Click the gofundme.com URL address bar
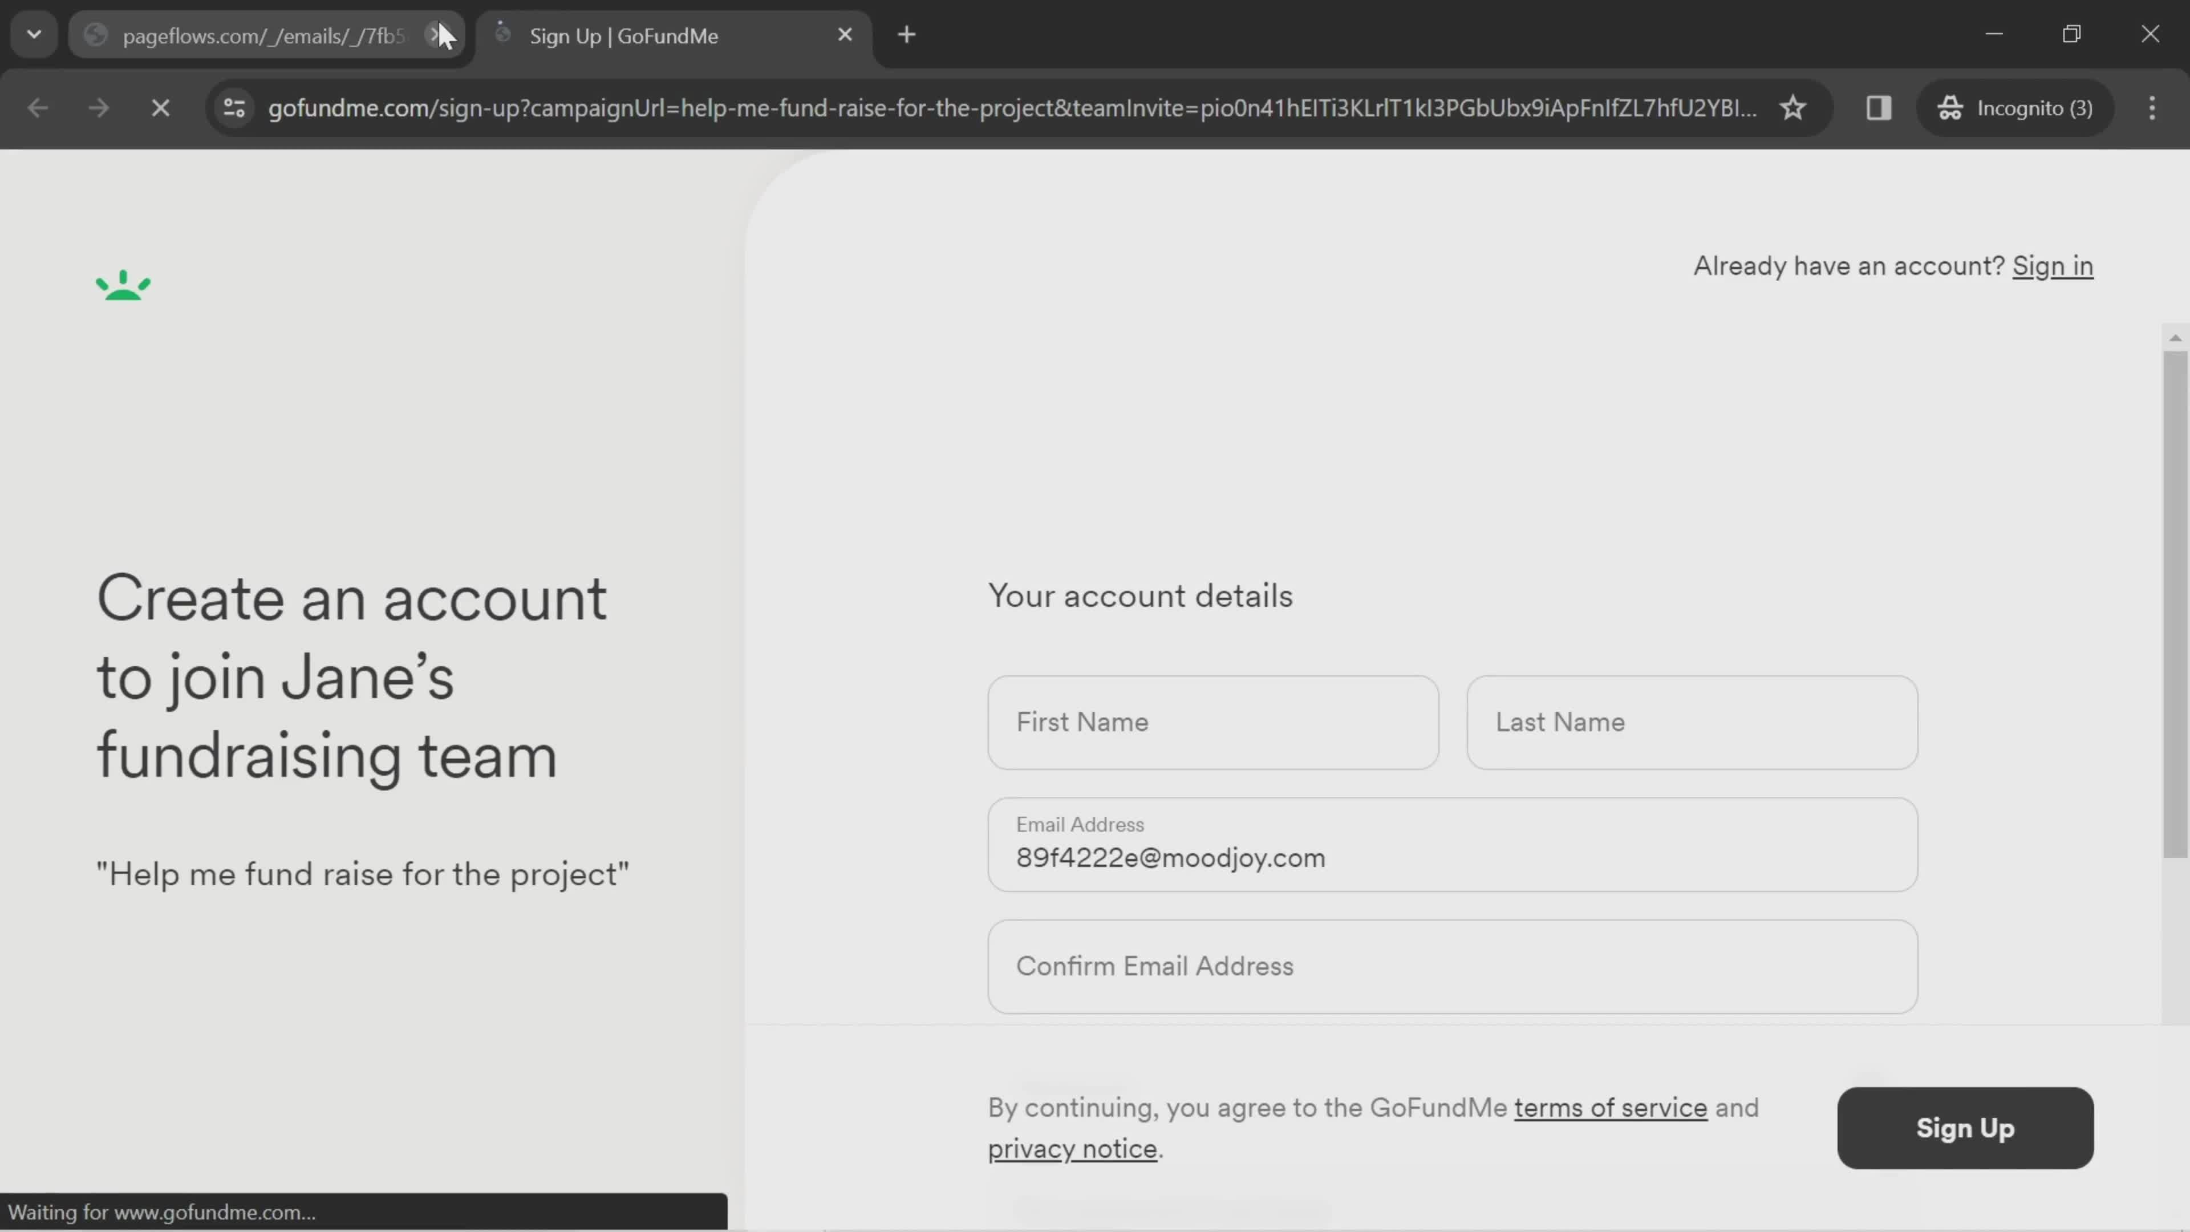The image size is (2190, 1232). click(x=1012, y=108)
